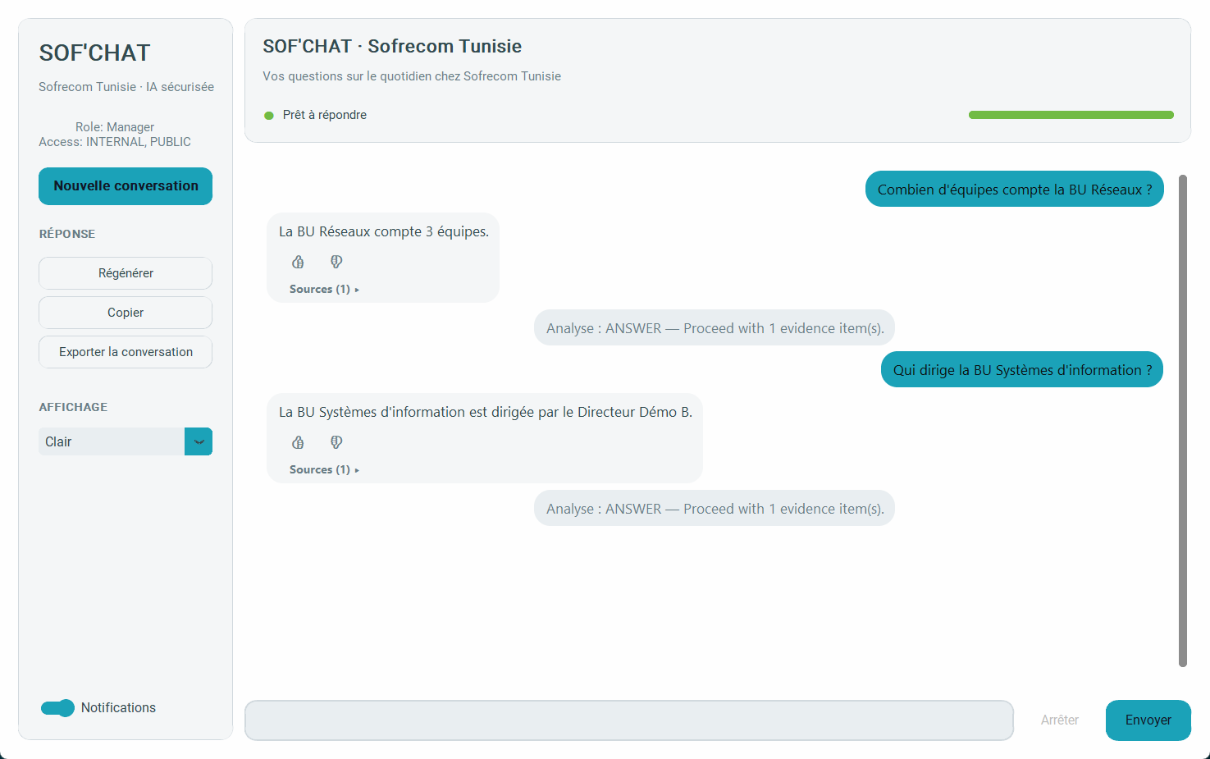Expand Sources (1) under Systèmes d'information answer
Viewport: 1210px width, 759px height.
click(x=324, y=469)
